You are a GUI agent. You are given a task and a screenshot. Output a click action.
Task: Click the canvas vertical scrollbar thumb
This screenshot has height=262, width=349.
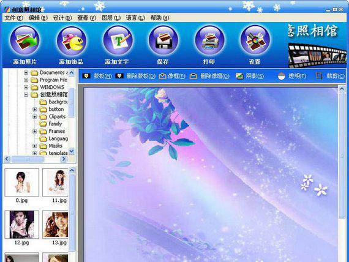point(342,155)
